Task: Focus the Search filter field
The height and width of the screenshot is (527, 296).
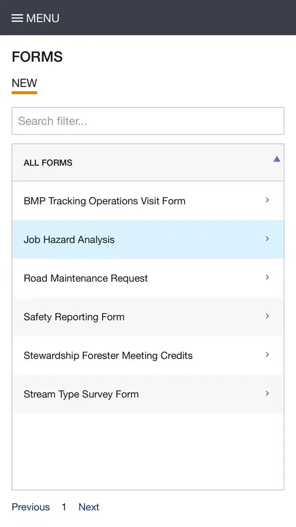Action: point(148,121)
